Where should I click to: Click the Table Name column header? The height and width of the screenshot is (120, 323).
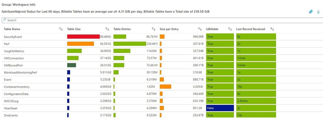pos(12,29)
